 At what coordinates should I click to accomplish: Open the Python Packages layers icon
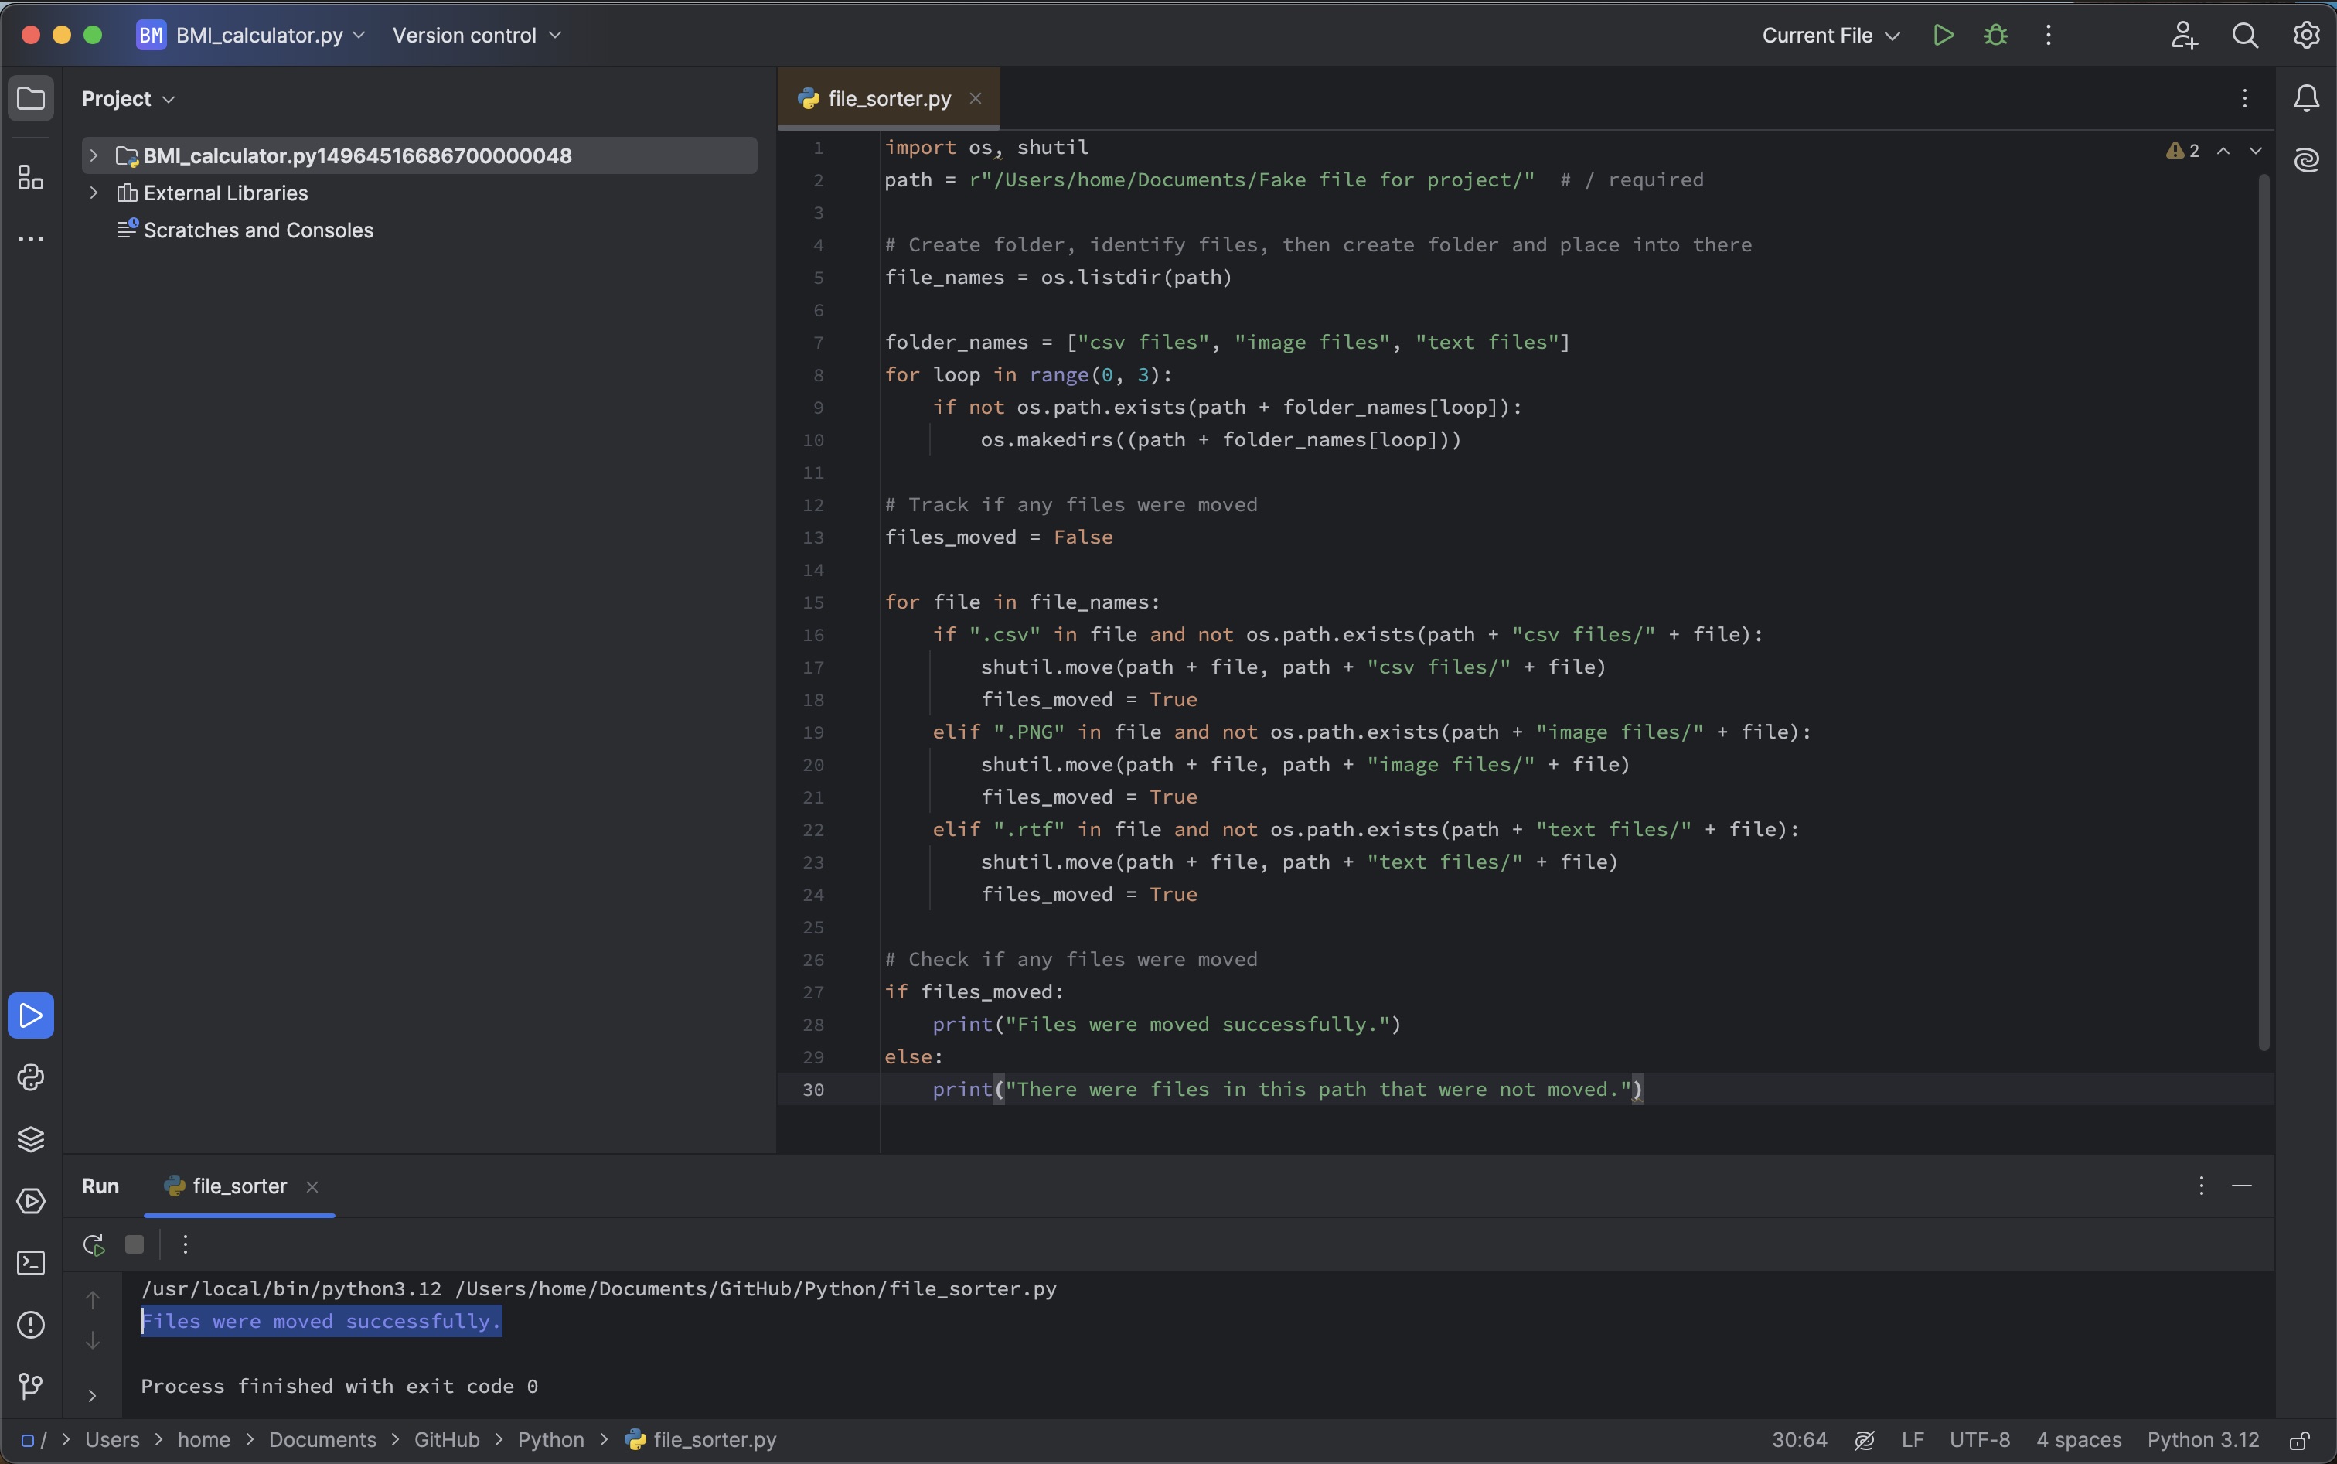(31, 1140)
